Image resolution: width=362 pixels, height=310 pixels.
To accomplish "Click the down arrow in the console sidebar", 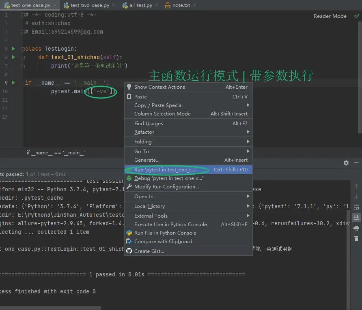I will (x=356, y=197).
